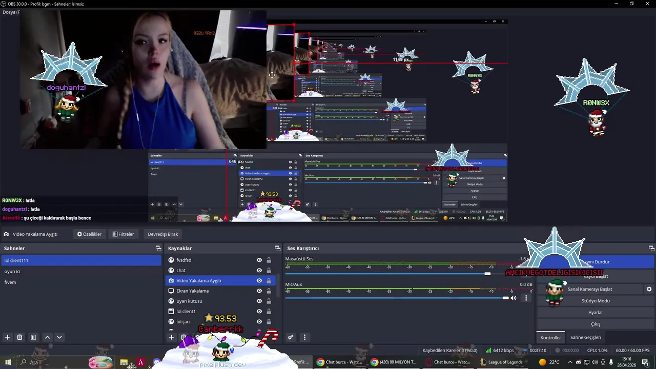Image resolution: width=656 pixels, height=369 pixels.
Task: Open Mic/Aux three-dot options menu
Action: [526, 298]
